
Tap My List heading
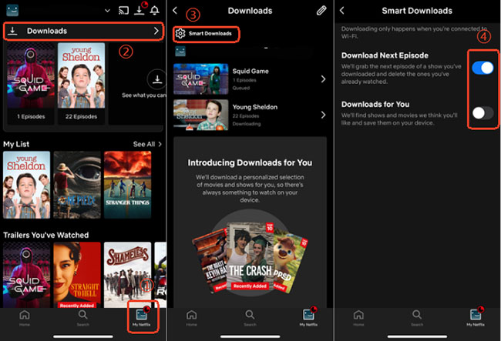pyautogui.click(x=16, y=144)
